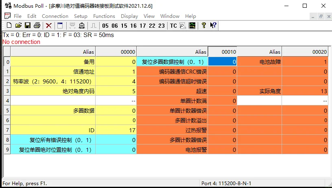Click the yellow question mark About icon
The image size is (332, 188).
point(204,25)
